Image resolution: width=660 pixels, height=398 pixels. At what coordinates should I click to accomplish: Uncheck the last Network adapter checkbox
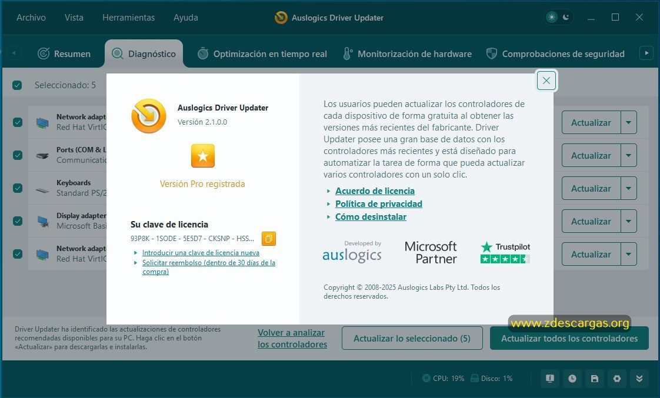(18, 254)
